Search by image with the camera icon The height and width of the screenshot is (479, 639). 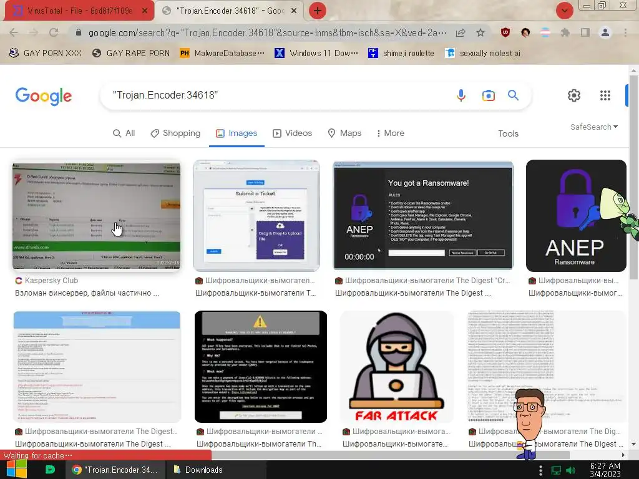pos(488,95)
